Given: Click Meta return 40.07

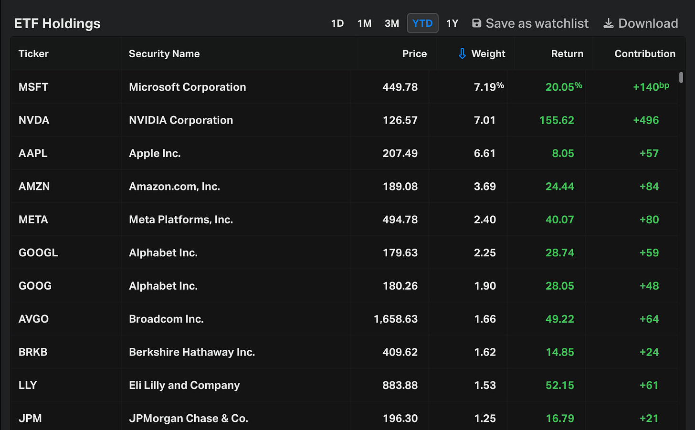Looking at the screenshot, I should click(560, 220).
